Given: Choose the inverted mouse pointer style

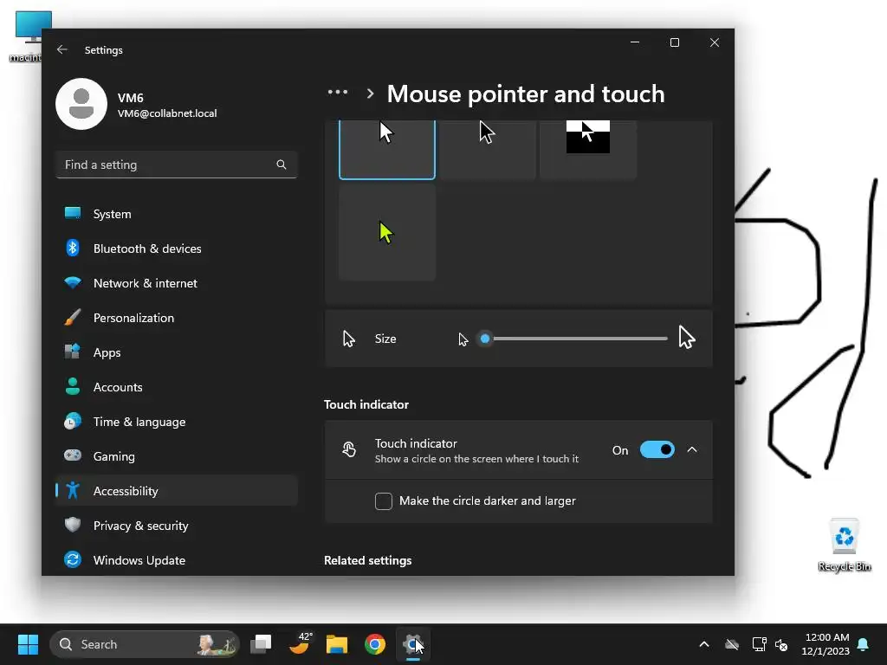Looking at the screenshot, I should (588, 149).
